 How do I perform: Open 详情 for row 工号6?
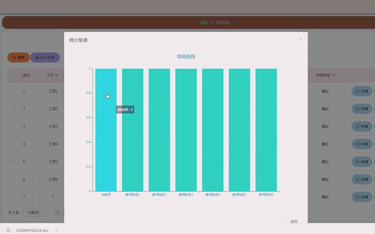click(x=362, y=179)
